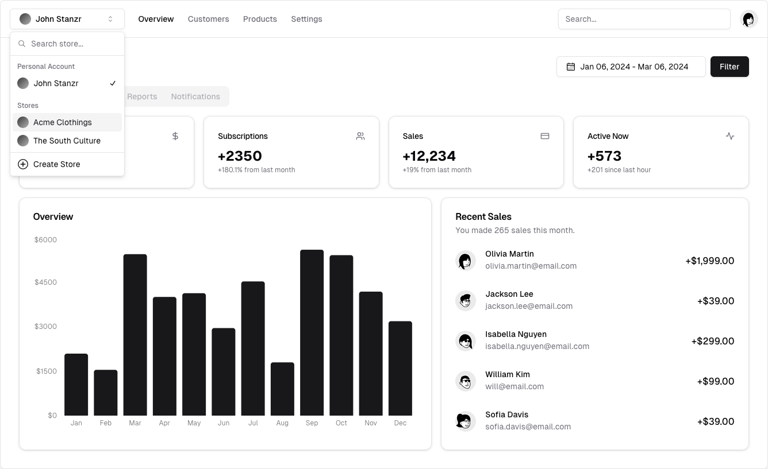Click the Filter button
768x469 pixels.
point(729,67)
